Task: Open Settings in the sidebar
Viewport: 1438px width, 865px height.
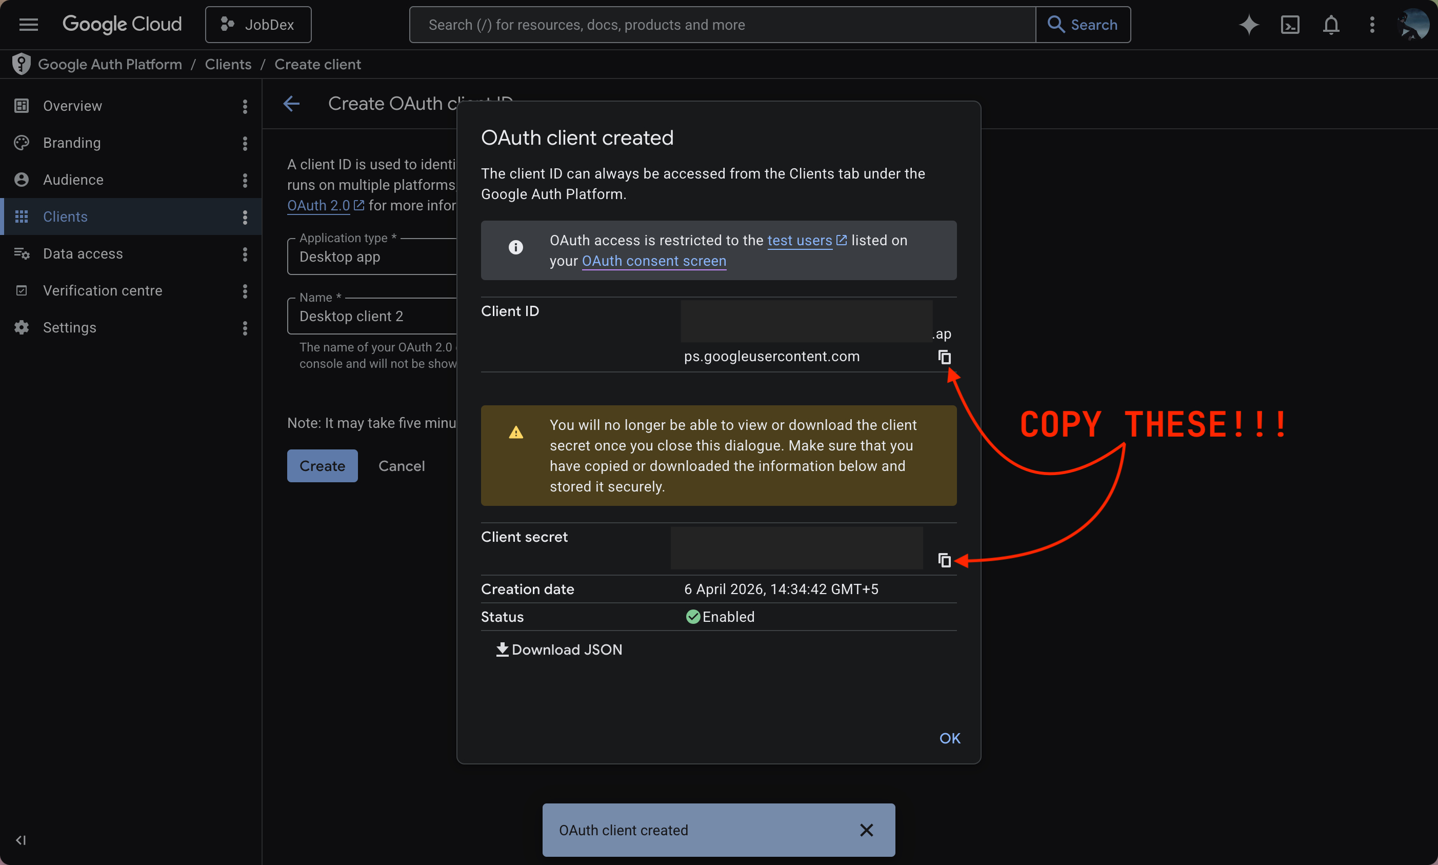Action: (x=69, y=327)
